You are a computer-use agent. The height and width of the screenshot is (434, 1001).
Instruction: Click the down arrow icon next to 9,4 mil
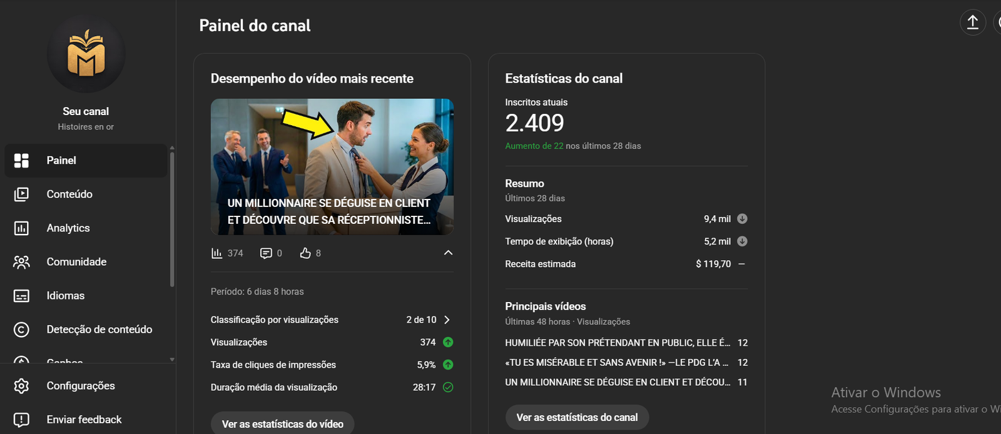[742, 219]
